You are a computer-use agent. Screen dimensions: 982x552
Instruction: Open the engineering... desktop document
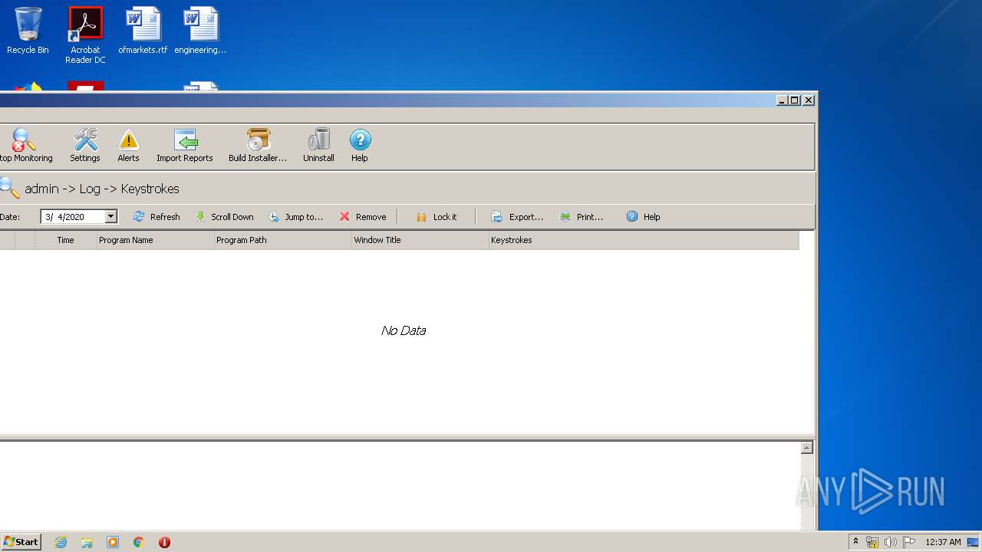click(200, 31)
